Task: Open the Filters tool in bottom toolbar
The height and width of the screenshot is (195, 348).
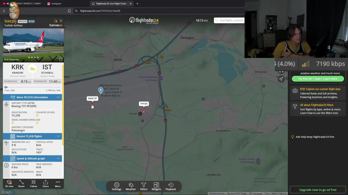Action: [x=144, y=186]
